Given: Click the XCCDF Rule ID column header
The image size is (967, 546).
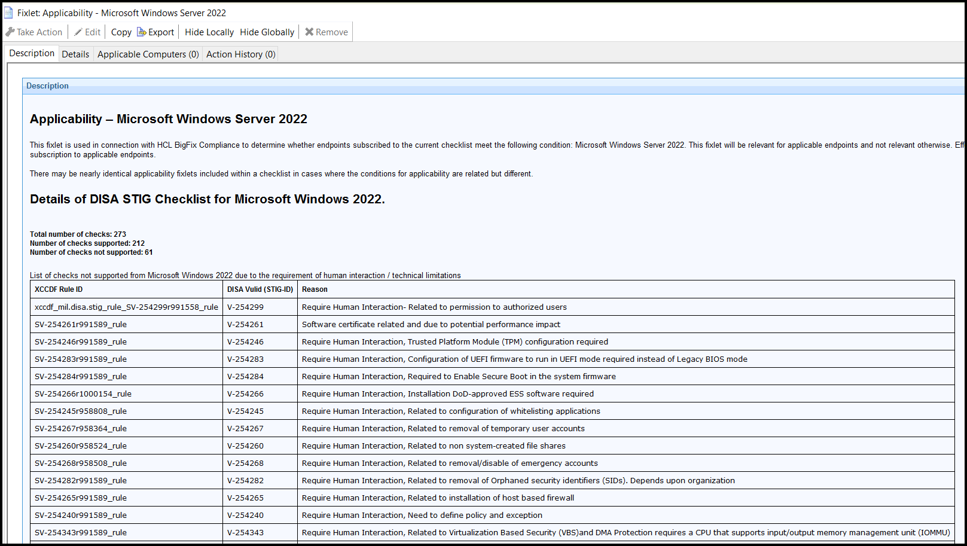Looking at the screenshot, I should (x=58, y=289).
